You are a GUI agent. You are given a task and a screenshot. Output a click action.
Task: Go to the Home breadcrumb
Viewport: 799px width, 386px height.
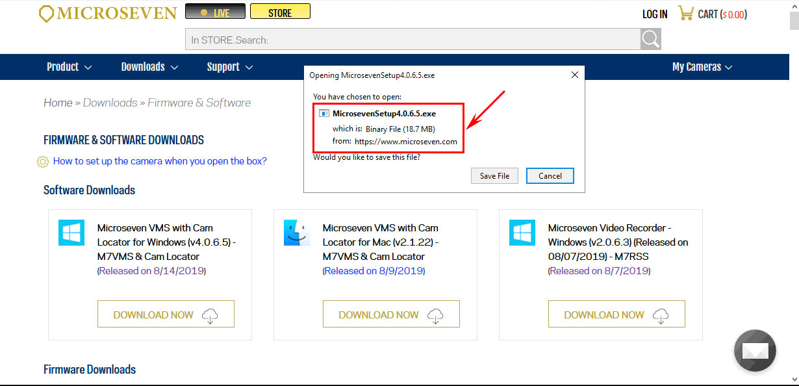pos(58,103)
